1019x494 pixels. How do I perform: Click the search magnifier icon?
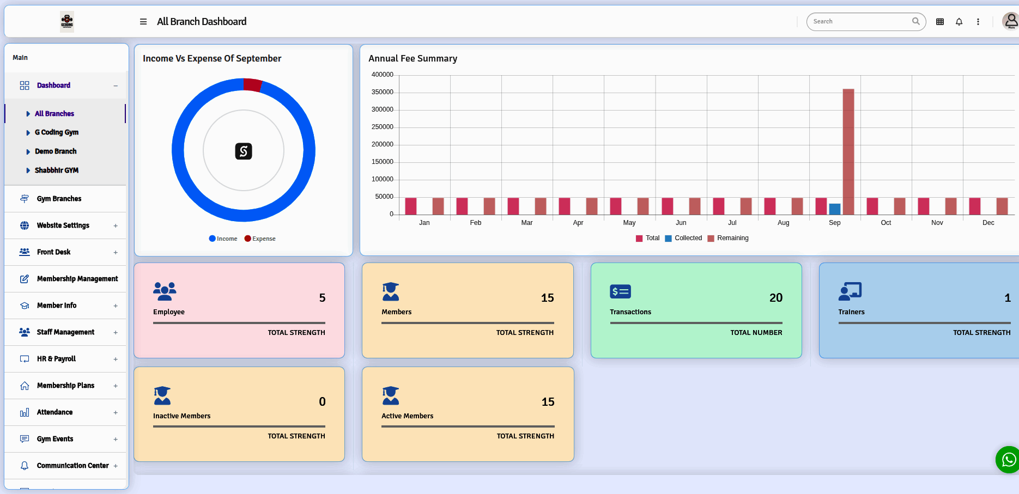pyautogui.click(x=916, y=21)
